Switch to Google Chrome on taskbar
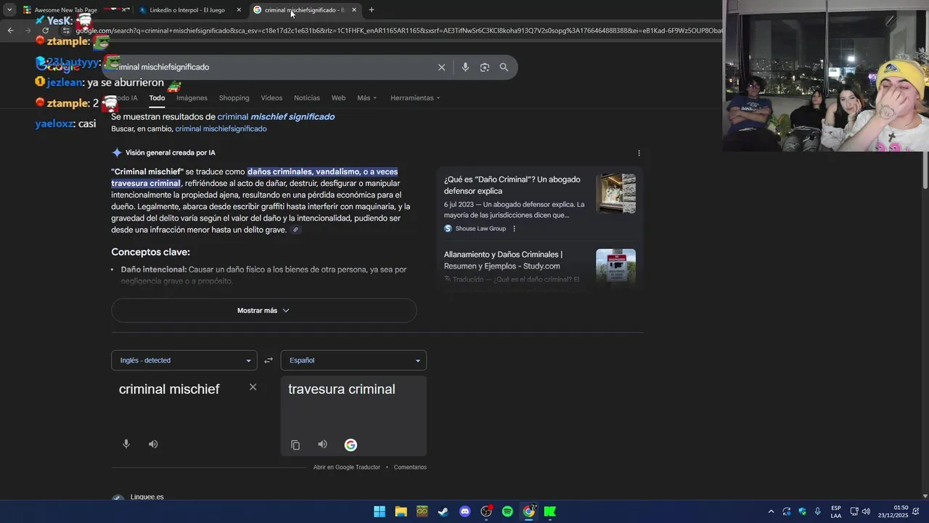The width and height of the screenshot is (929, 523). point(529,511)
